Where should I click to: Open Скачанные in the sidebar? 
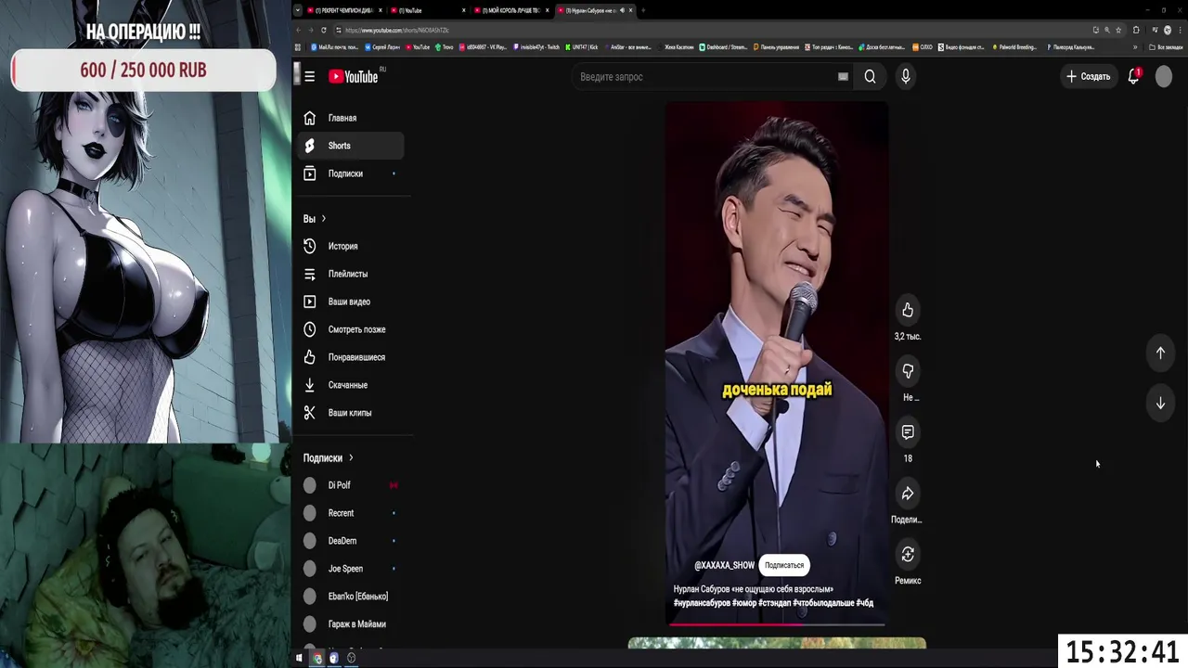[351, 385]
